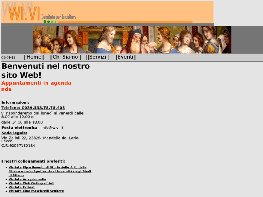Viewport: 263px width, 197px height.
Task: Click the date 05-04-11
Action: pyautogui.click(x=8, y=57)
